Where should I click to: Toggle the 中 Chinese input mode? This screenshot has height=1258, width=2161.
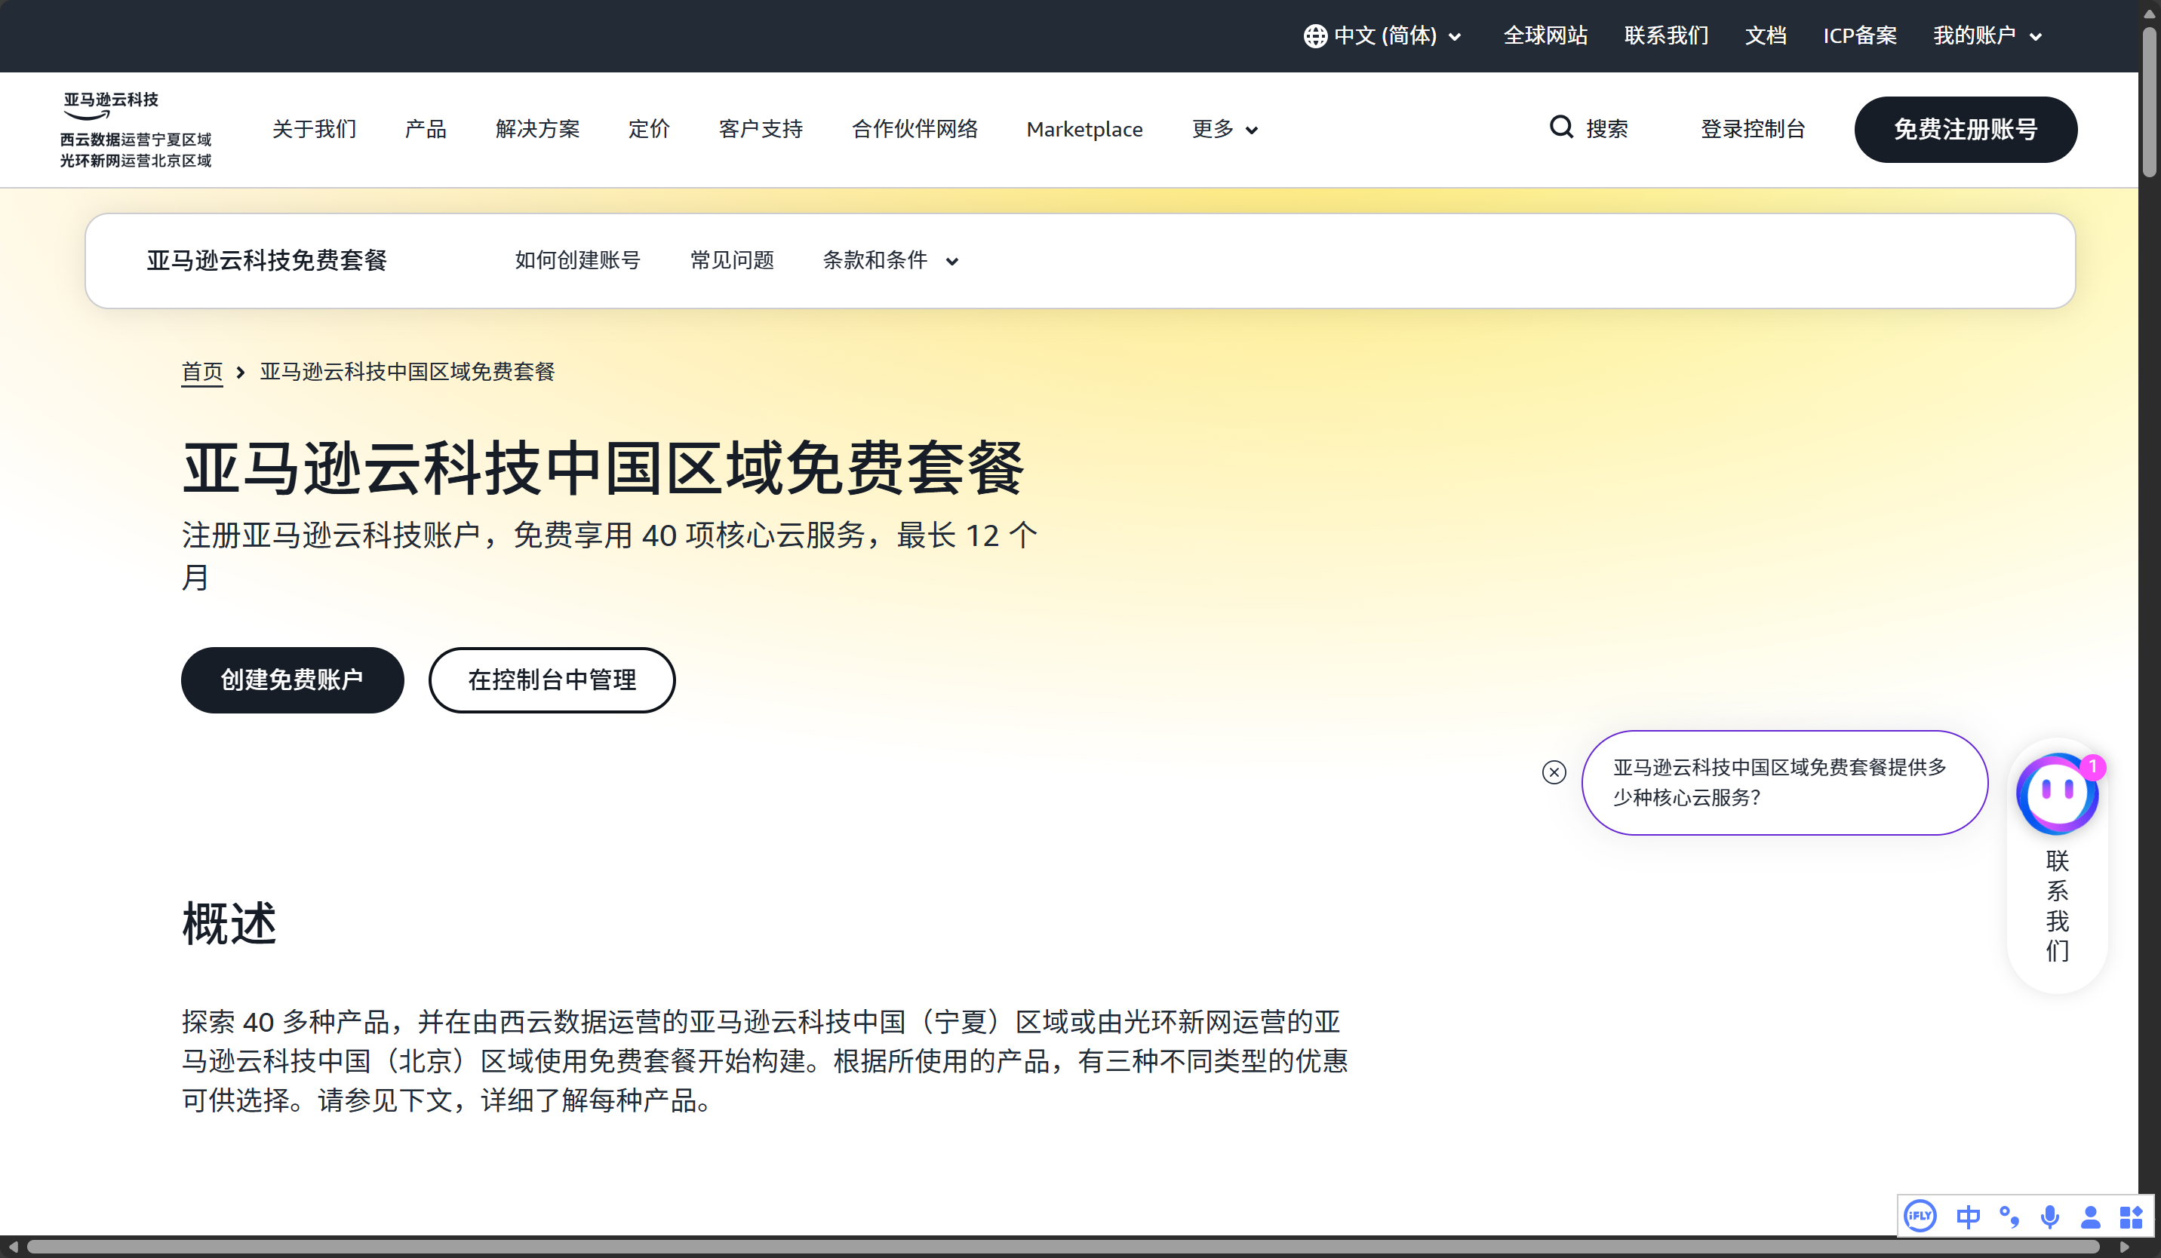(x=1968, y=1217)
